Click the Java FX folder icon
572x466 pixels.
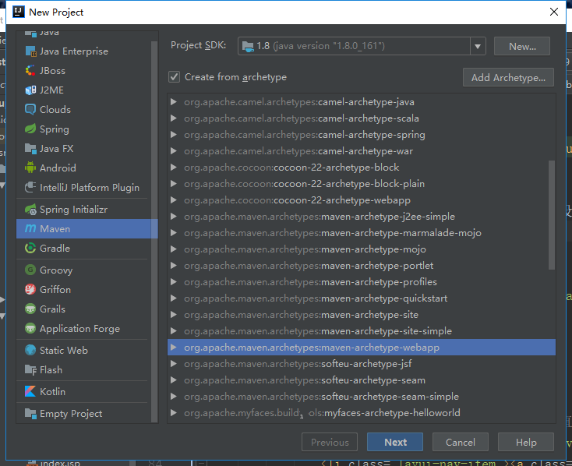[x=30, y=149]
